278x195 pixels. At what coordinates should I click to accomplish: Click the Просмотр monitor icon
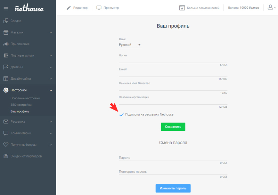pyautogui.click(x=99, y=8)
